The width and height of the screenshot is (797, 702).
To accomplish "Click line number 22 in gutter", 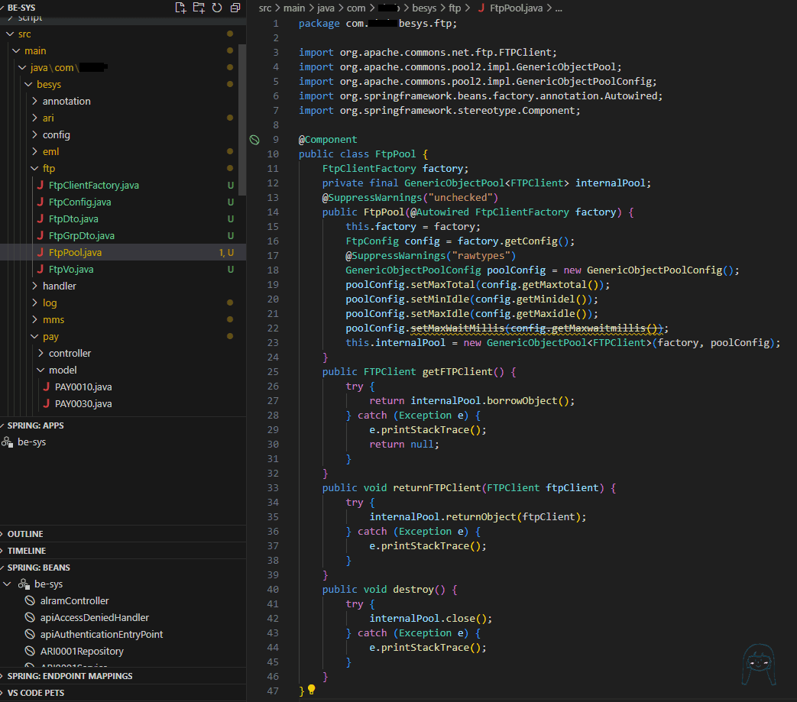I will [273, 328].
